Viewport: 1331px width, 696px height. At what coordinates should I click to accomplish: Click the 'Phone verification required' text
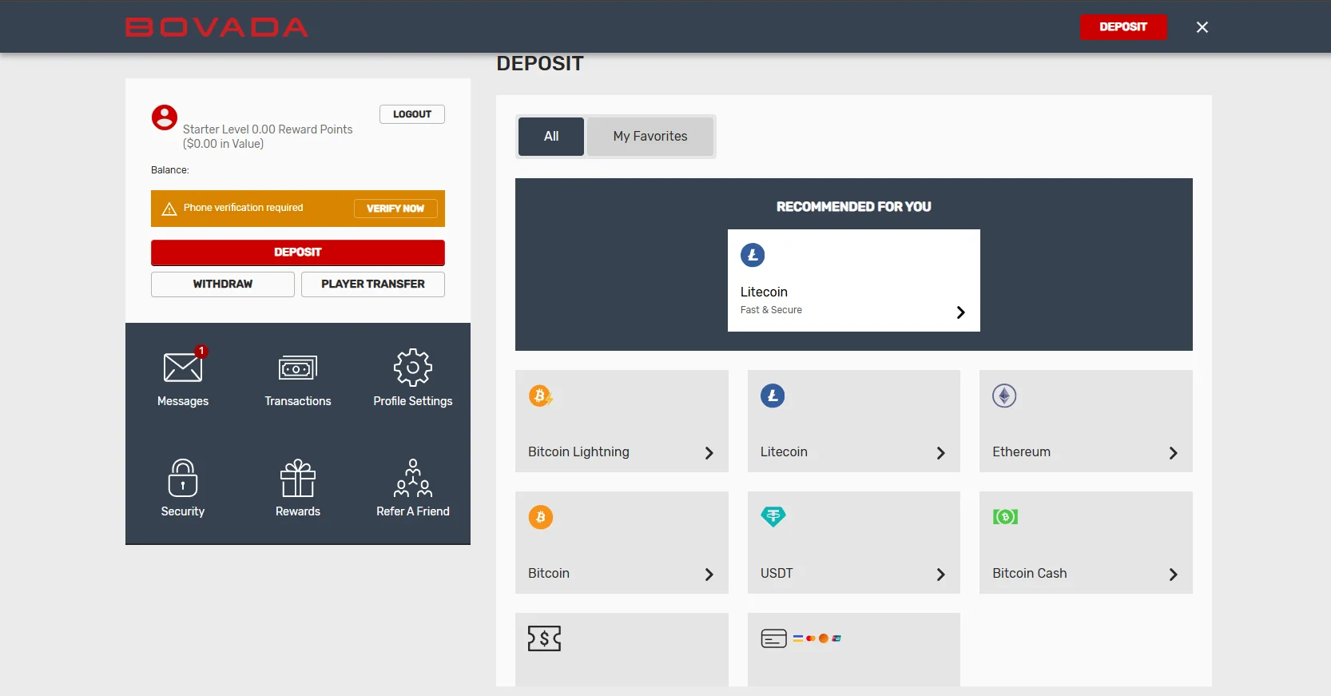coord(244,208)
